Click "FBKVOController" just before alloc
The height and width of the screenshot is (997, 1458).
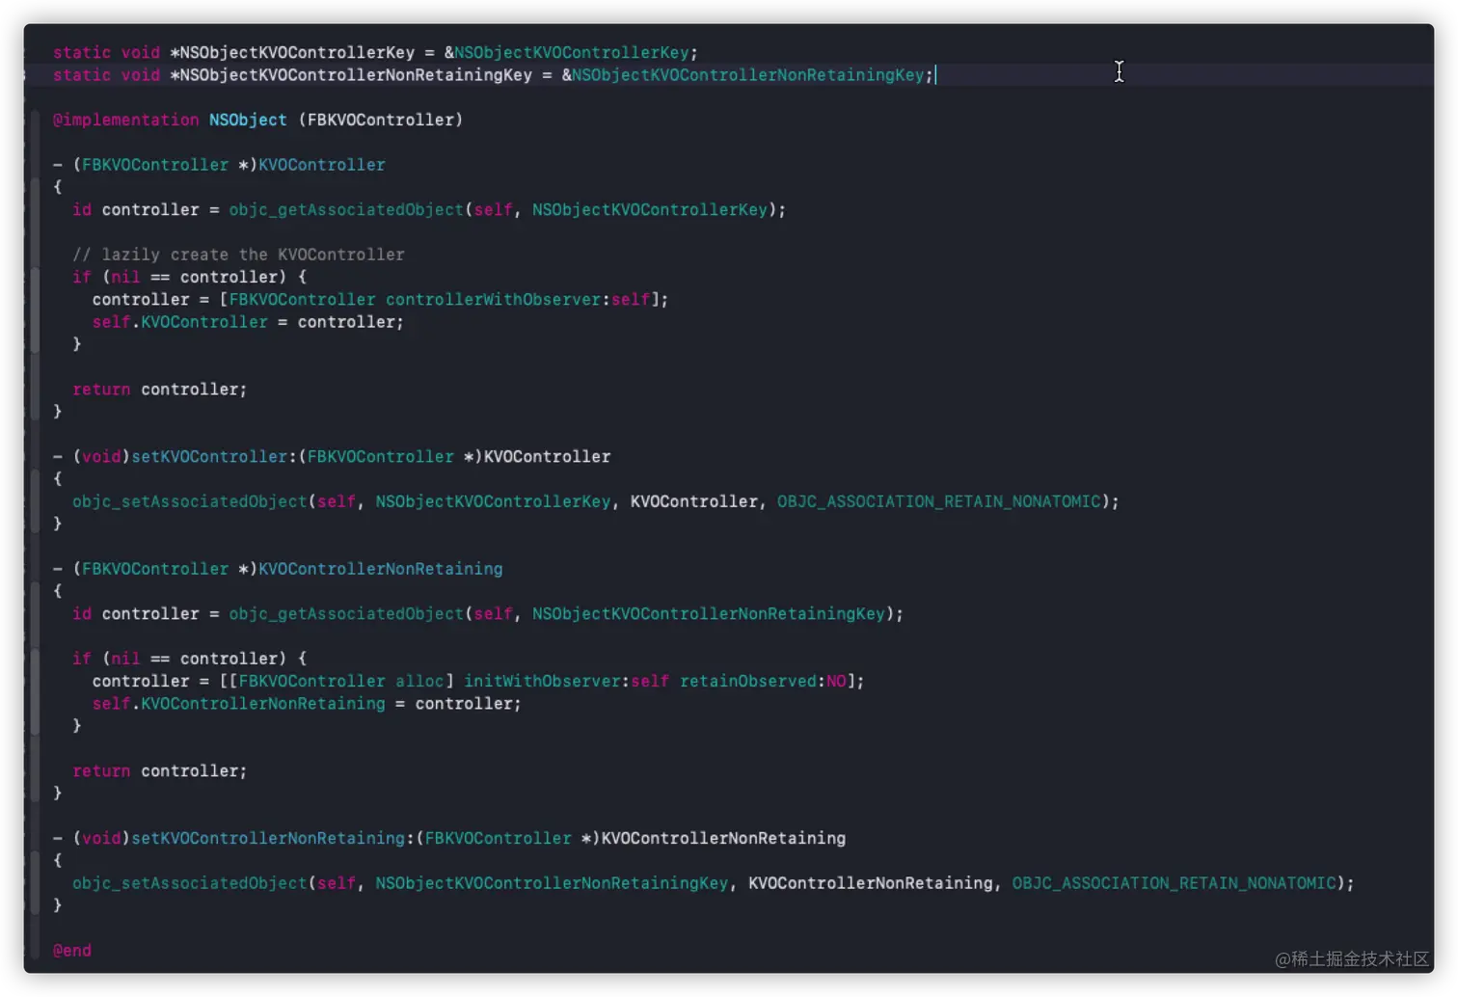point(311,682)
